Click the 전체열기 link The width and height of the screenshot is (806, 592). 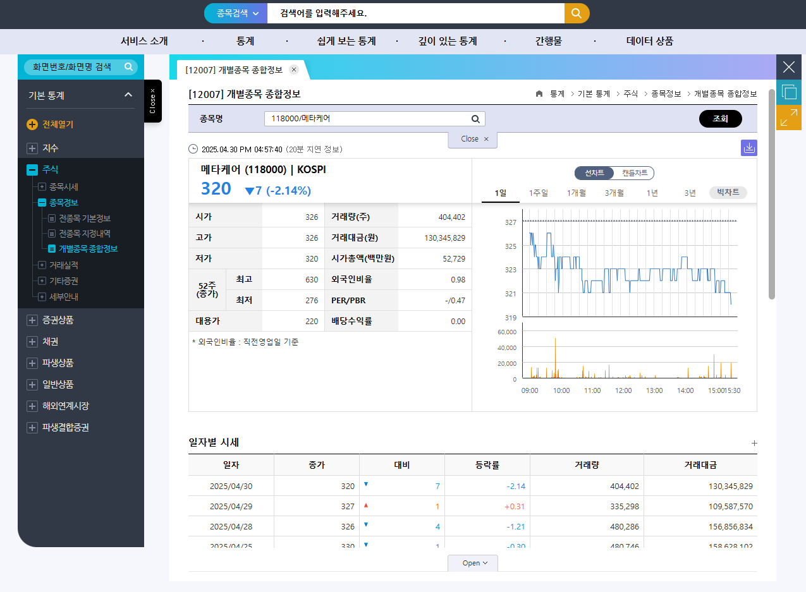(58, 124)
